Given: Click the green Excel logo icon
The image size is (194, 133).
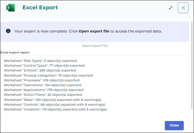Looking at the screenshot, I should 10,8.
